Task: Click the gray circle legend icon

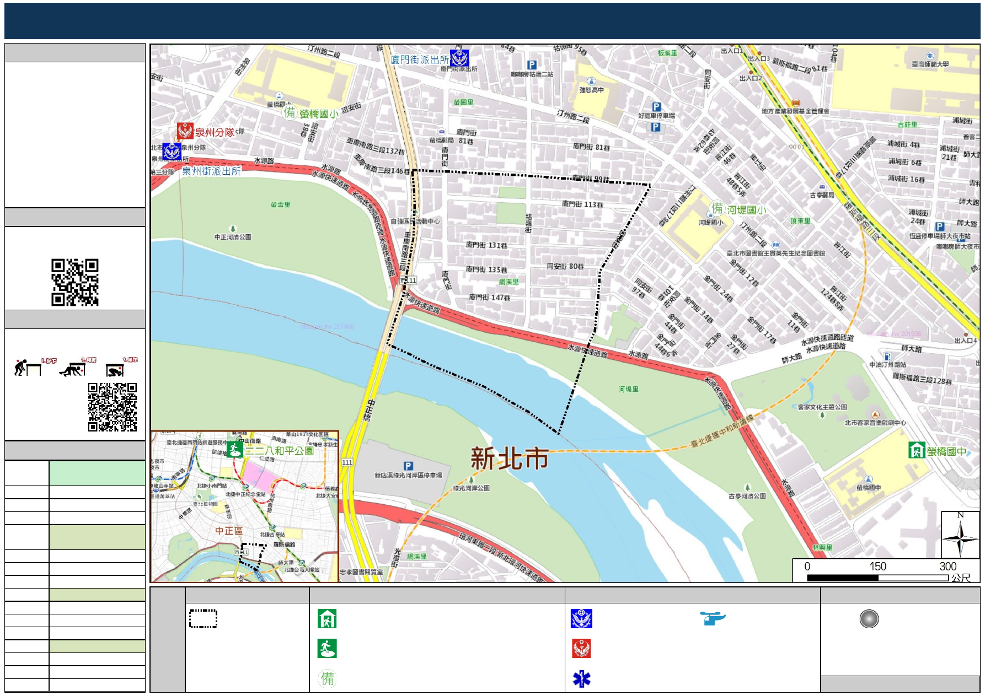Action: click(x=869, y=618)
